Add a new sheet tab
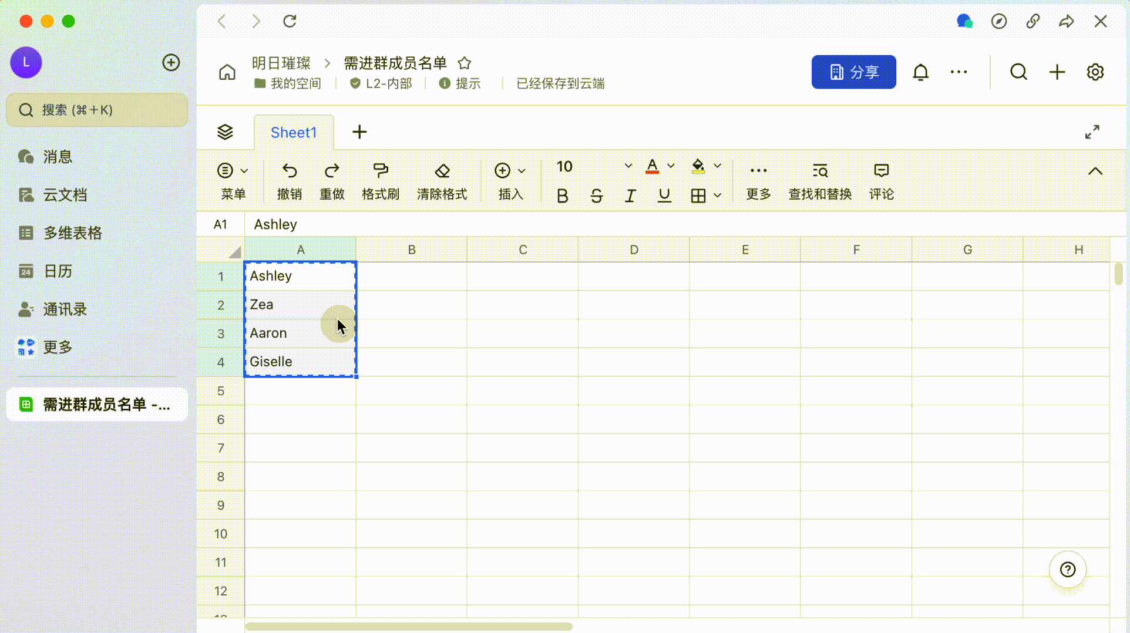 click(359, 132)
